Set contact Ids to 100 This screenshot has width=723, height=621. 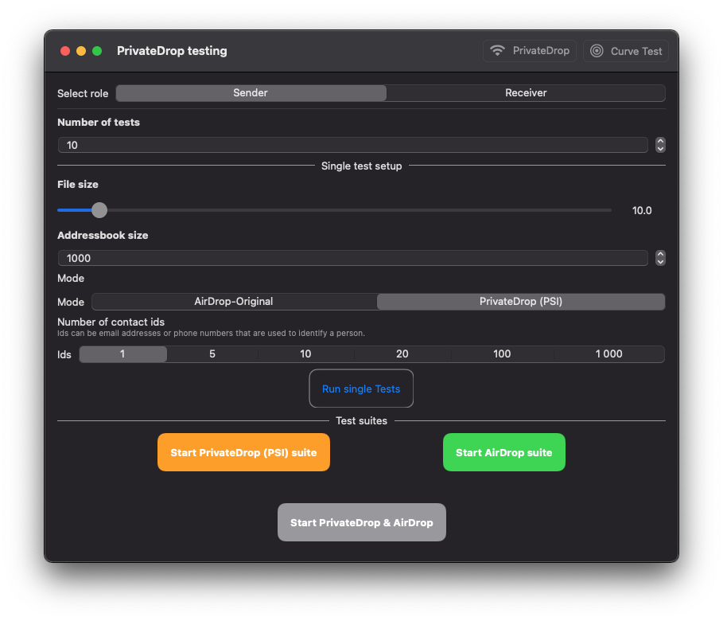tap(502, 354)
